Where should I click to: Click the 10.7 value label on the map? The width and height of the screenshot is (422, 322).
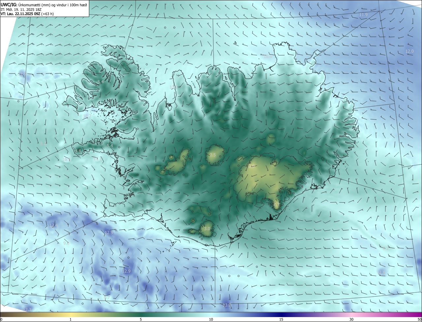tap(87, 116)
